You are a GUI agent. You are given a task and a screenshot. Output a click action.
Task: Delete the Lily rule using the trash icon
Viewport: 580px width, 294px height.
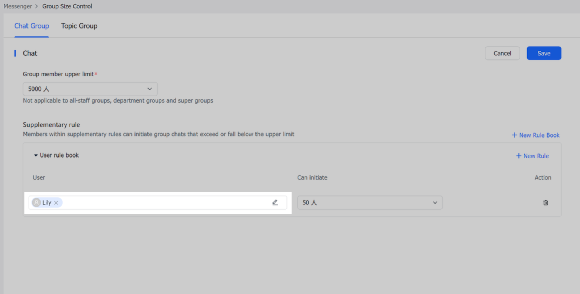(546, 203)
